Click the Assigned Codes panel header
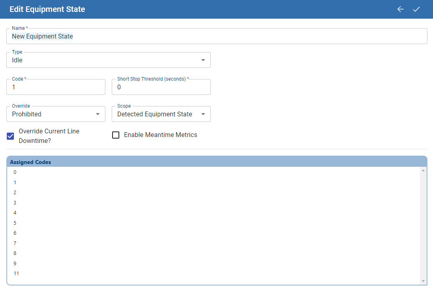The height and width of the screenshot is (297, 433). 217,162
